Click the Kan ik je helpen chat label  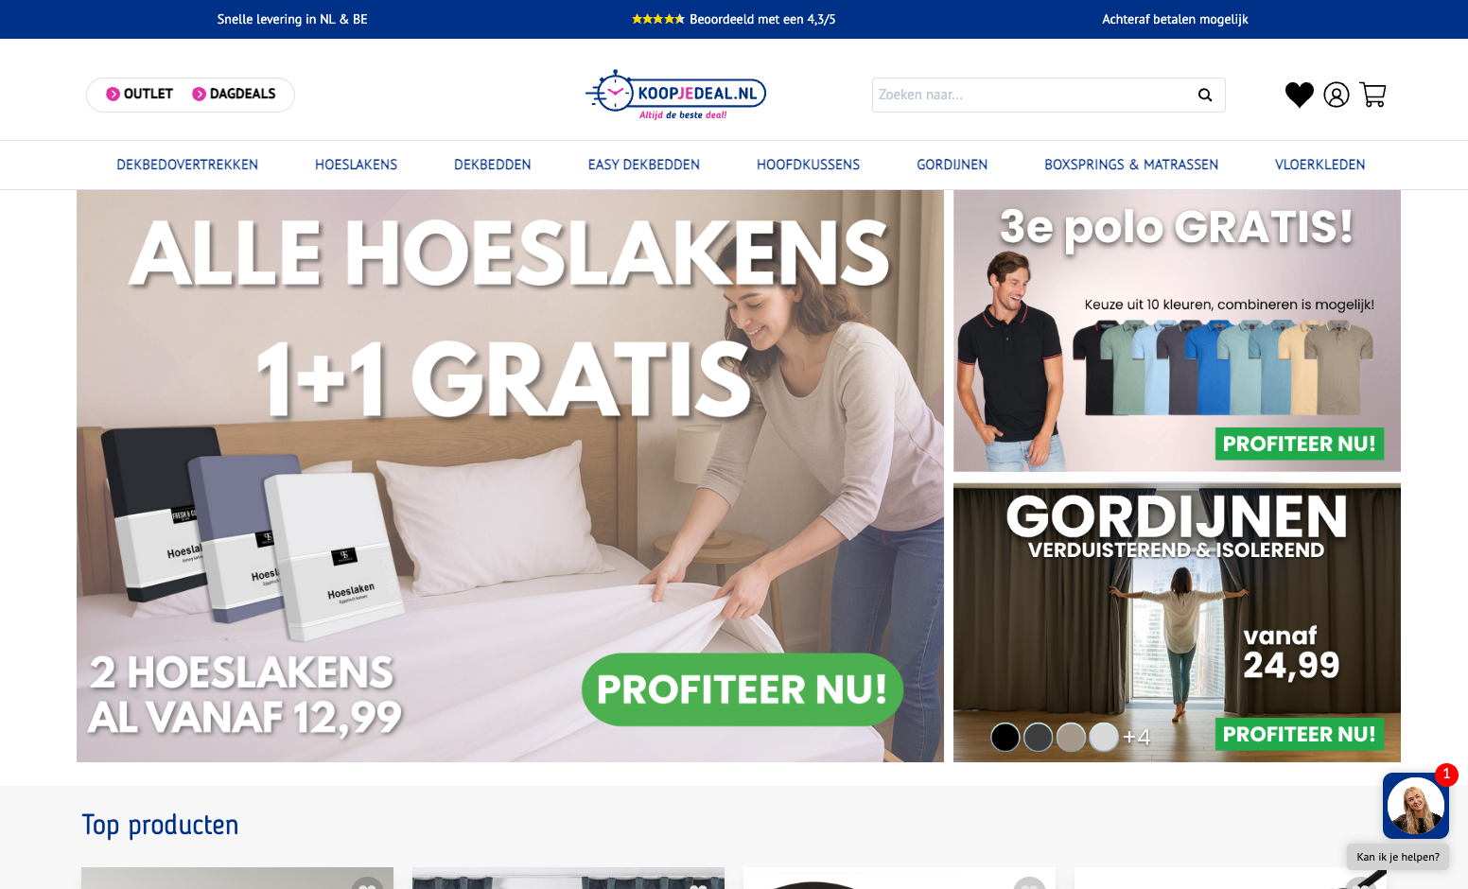pos(1398,857)
